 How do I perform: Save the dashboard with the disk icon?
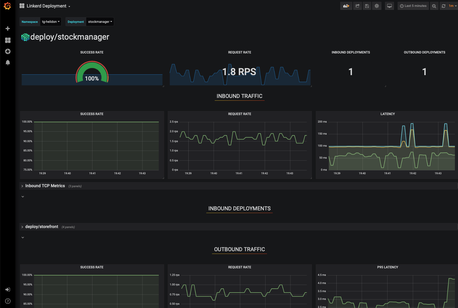tap(367, 6)
